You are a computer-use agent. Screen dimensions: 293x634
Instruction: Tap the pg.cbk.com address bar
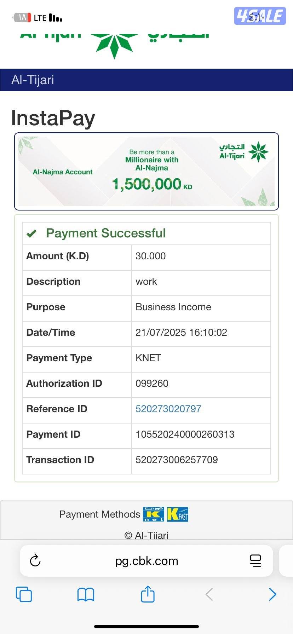pyautogui.click(x=146, y=561)
